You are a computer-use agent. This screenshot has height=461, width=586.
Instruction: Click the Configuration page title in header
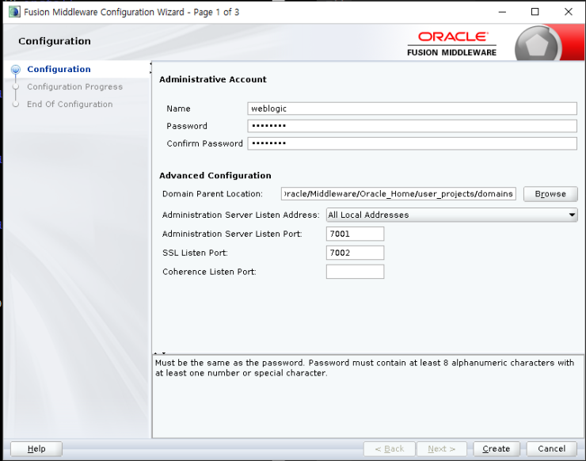tap(55, 41)
